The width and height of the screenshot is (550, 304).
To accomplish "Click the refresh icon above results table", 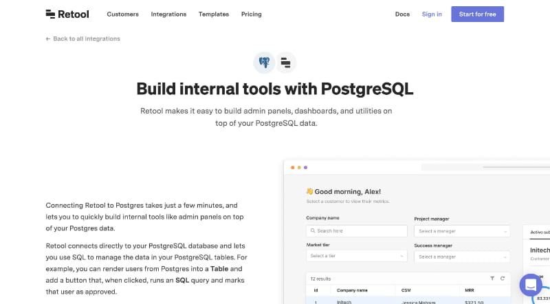I will 503,279.
